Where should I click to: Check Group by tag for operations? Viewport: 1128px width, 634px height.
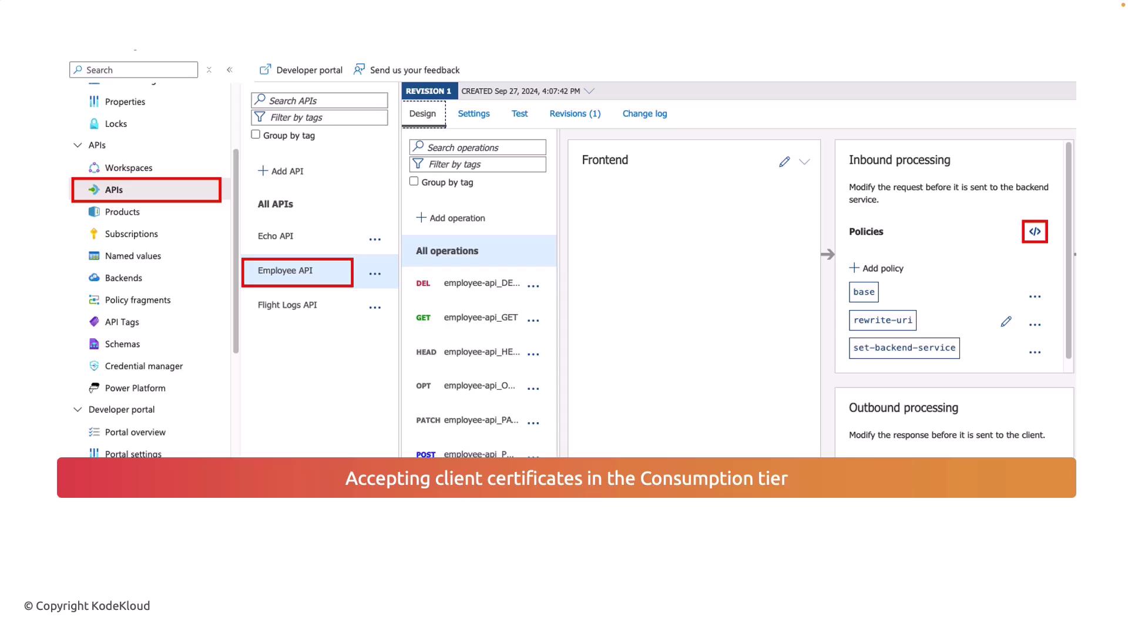tap(414, 181)
